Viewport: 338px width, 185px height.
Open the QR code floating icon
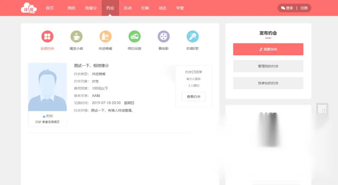(322, 109)
